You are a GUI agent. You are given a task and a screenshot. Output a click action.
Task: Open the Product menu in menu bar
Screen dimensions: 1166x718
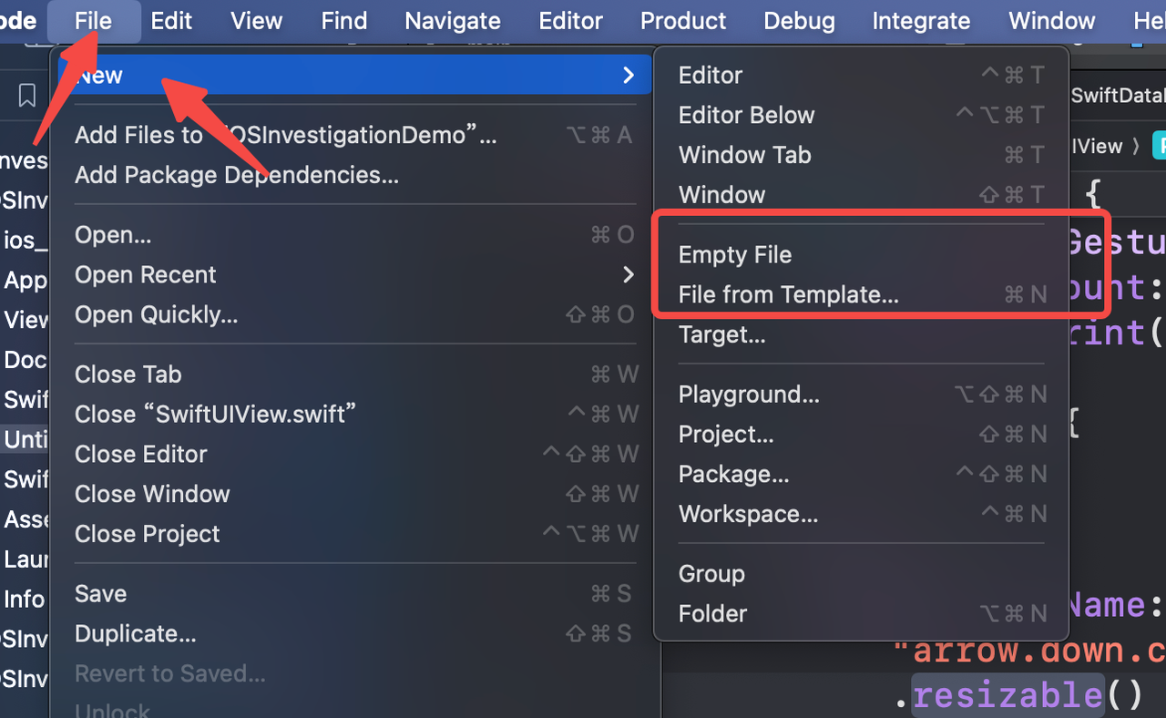click(x=683, y=20)
